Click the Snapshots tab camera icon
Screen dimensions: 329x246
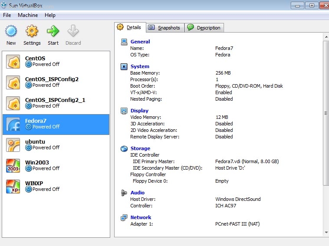pyautogui.click(x=151, y=27)
